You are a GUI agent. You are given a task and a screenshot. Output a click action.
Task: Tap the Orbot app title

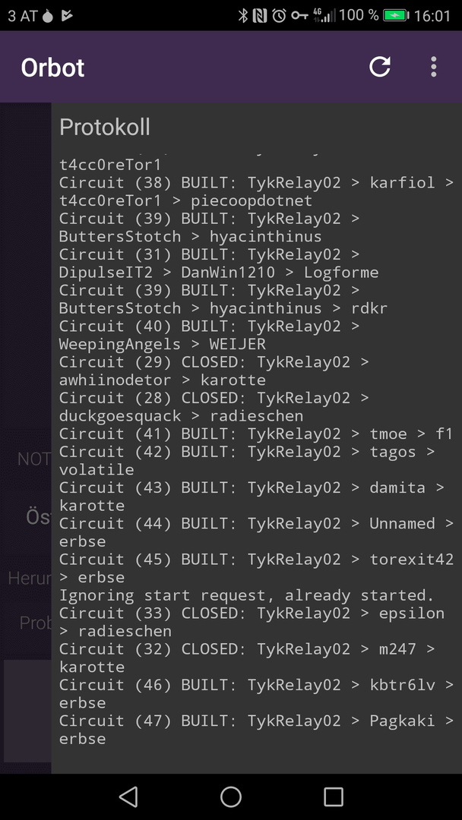pos(52,68)
